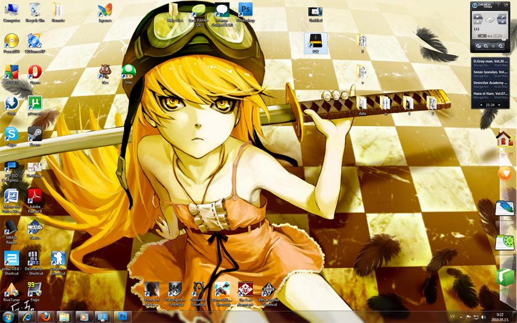Show previous feed headlines with up arrow
517x323 pixels.
coord(482,105)
